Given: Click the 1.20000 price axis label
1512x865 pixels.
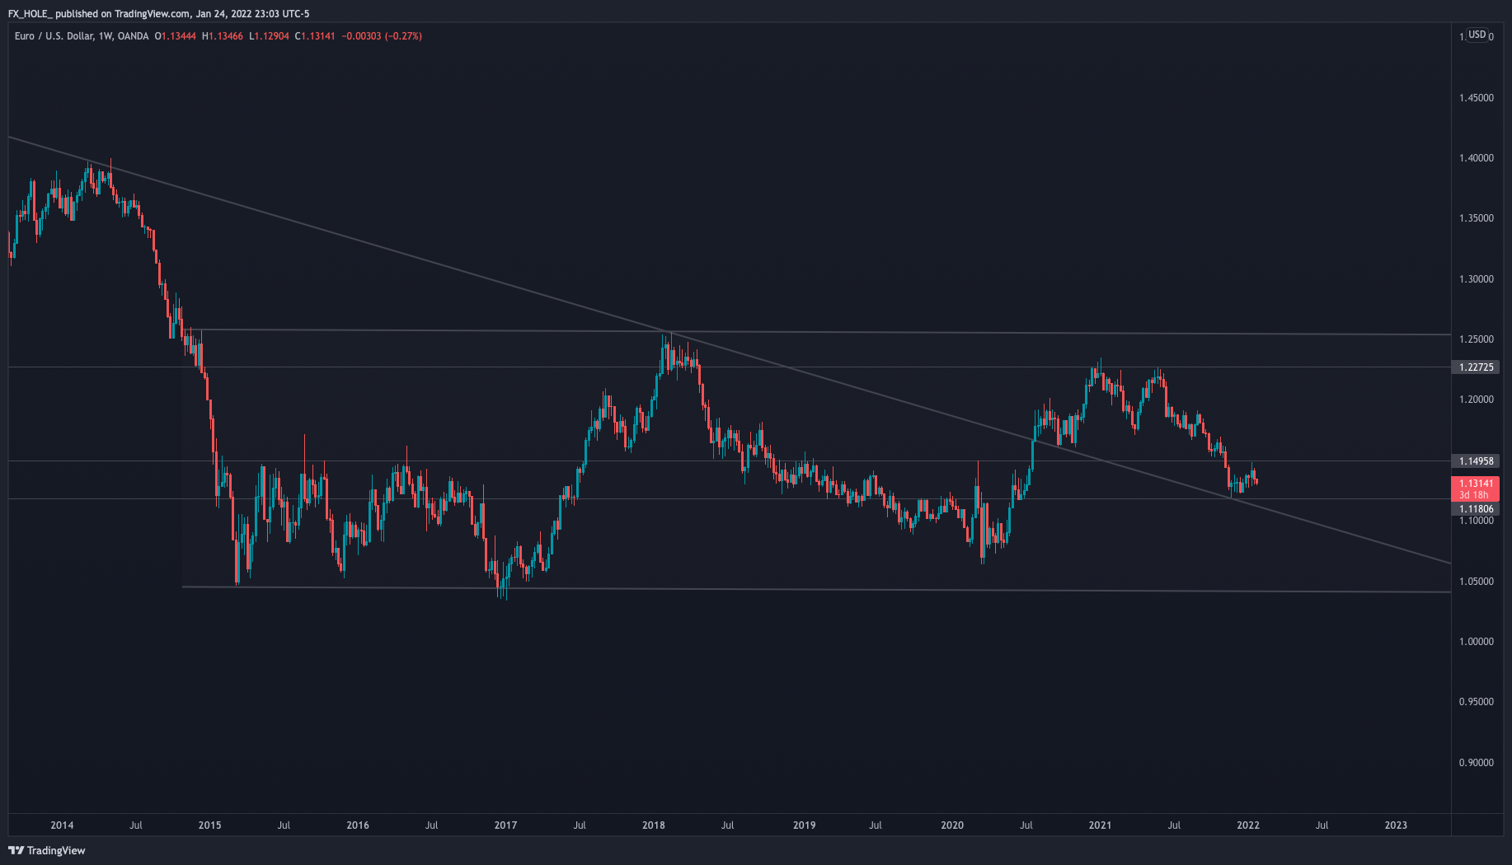Looking at the screenshot, I should point(1477,400).
